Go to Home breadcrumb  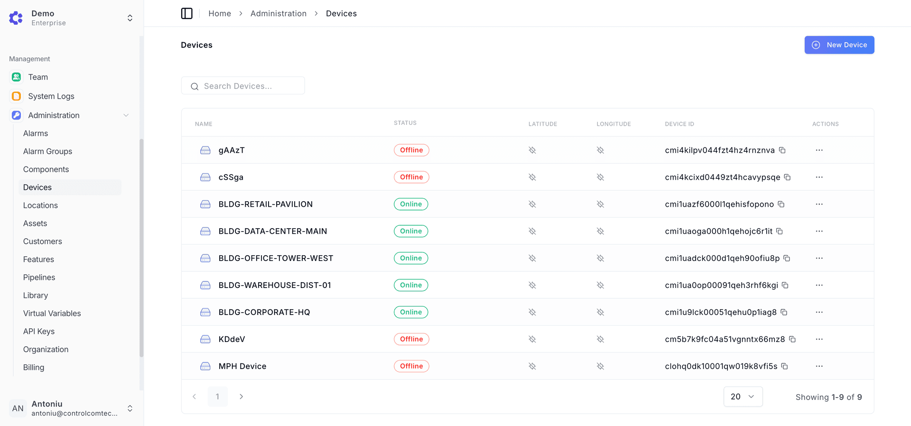coord(220,13)
